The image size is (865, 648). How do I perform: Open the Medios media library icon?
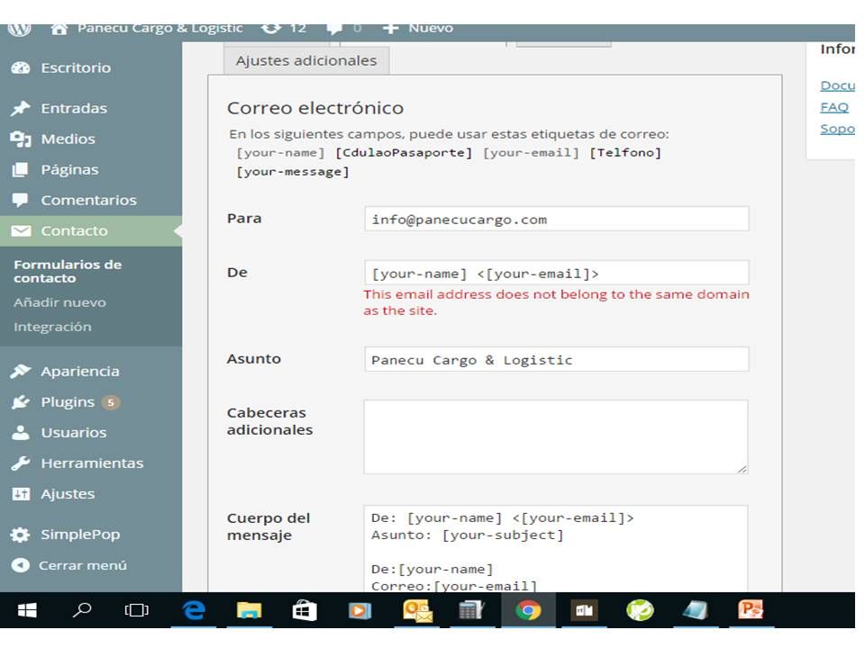(21, 139)
